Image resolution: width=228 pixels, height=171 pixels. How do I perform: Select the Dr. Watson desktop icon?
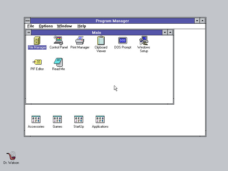(11, 156)
